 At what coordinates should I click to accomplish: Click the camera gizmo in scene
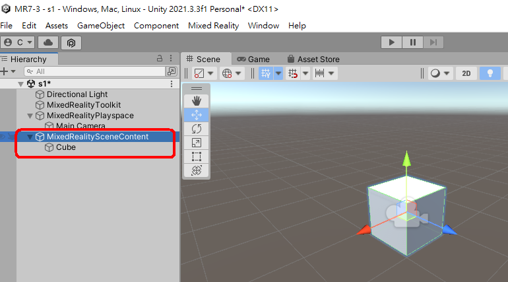[407, 213]
